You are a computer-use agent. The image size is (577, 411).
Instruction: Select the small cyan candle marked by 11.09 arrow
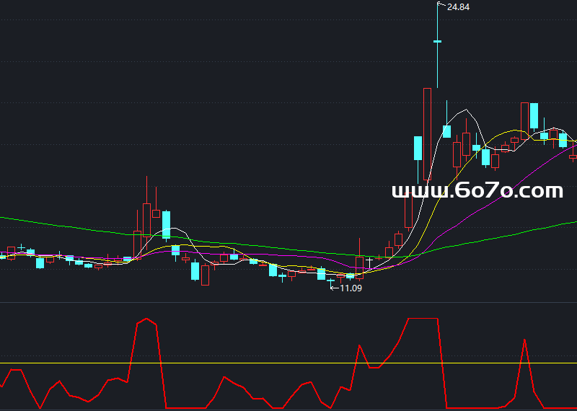(331, 280)
